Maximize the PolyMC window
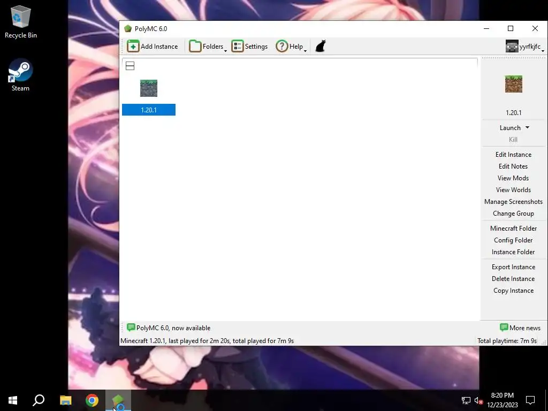 (511, 29)
